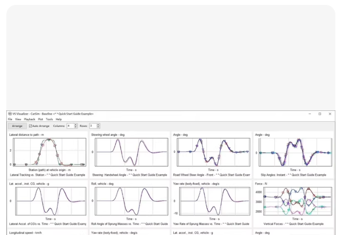Click the 'Lateral distance to path - m' axis label
The image size is (353, 235).
coord(26,135)
